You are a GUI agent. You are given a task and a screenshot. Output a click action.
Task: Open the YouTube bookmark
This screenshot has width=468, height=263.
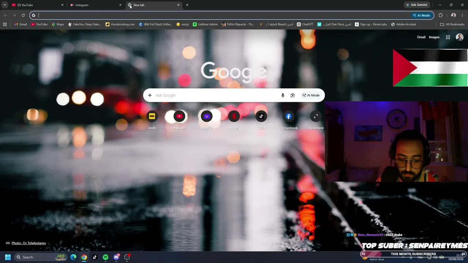pos(39,24)
